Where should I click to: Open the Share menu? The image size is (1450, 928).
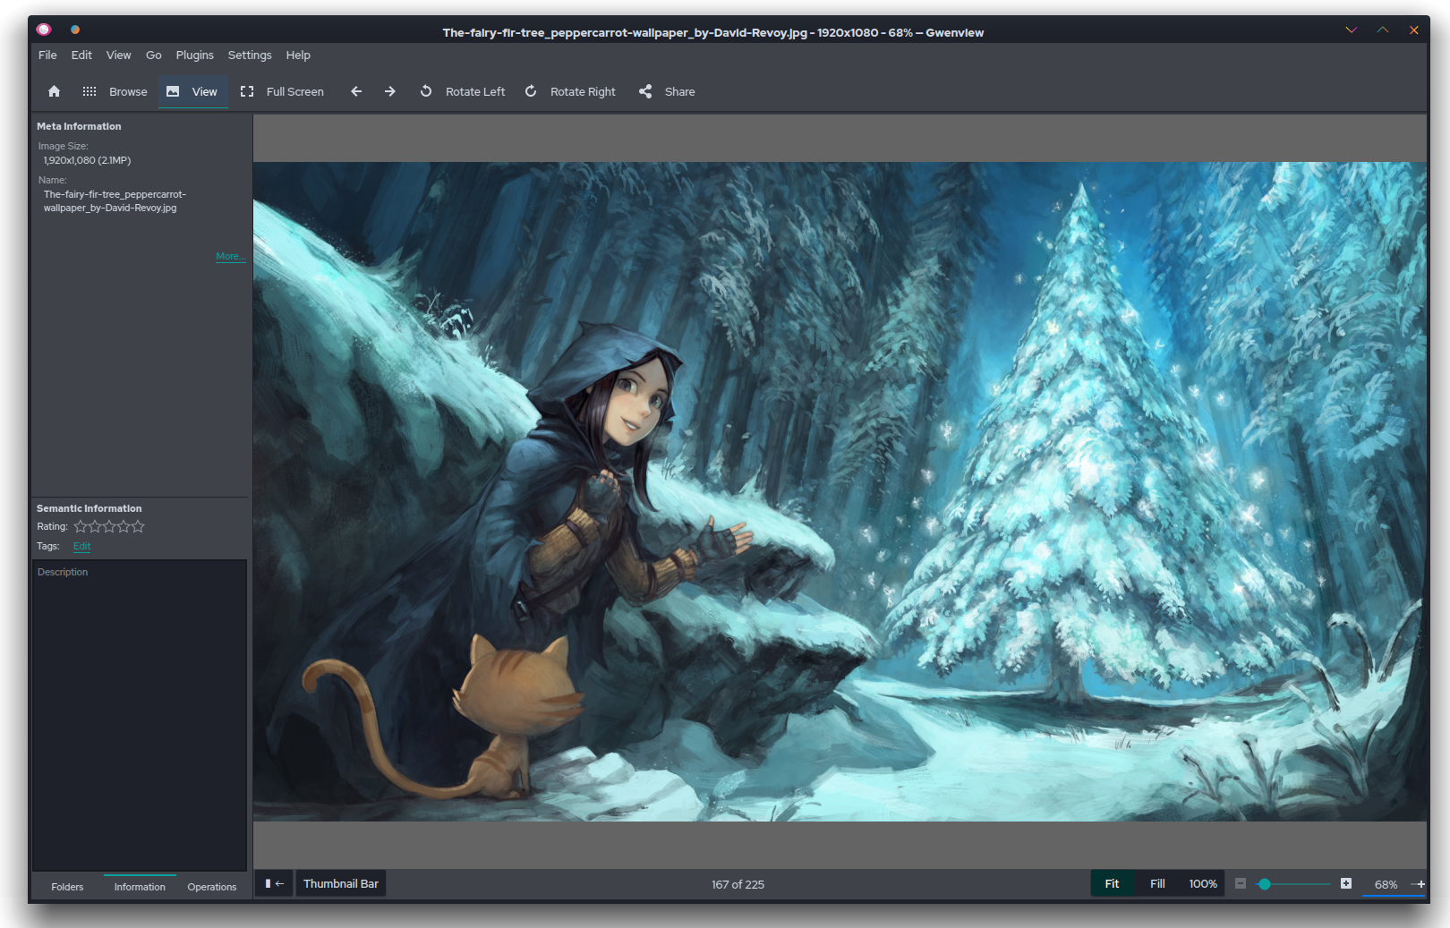pos(667,91)
